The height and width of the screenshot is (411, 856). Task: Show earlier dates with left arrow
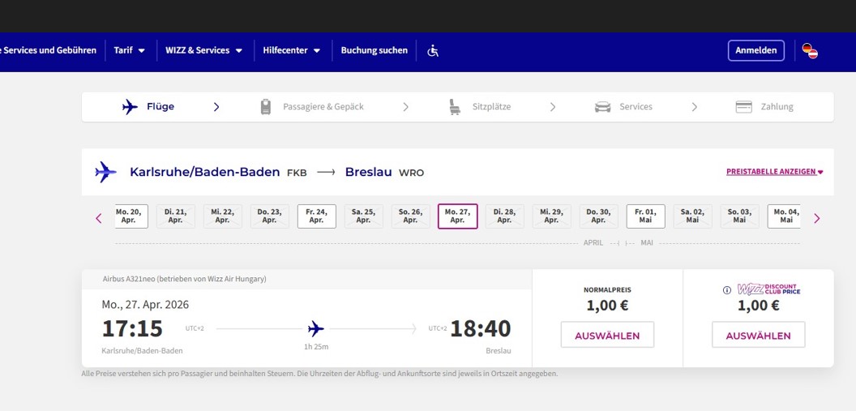(x=99, y=218)
